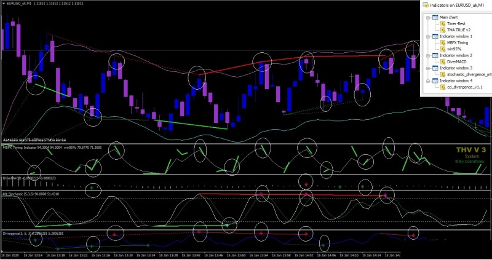The width and height of the screenshot is (492, 260).
Task: Collapse the Indicator window 4 node
Action: pos(427,81)
